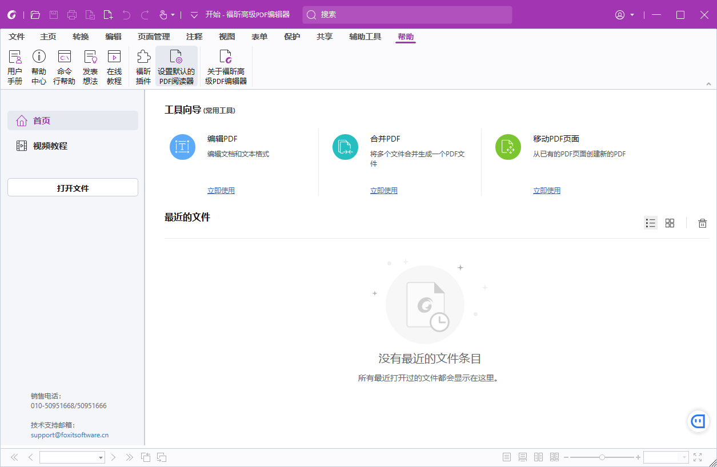Open 福昕插件 plugins
The width and height of the screenshot is (717, 467).
pyautogui.click(x=143, y=67)
